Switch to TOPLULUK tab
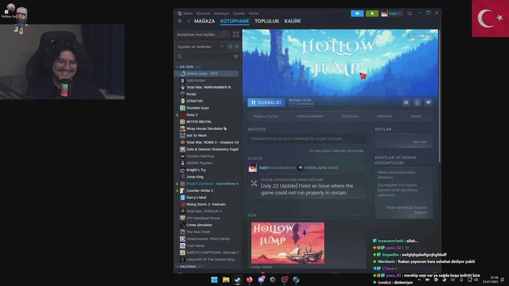This screenshot has height=286, width=509. pos(267,21)
